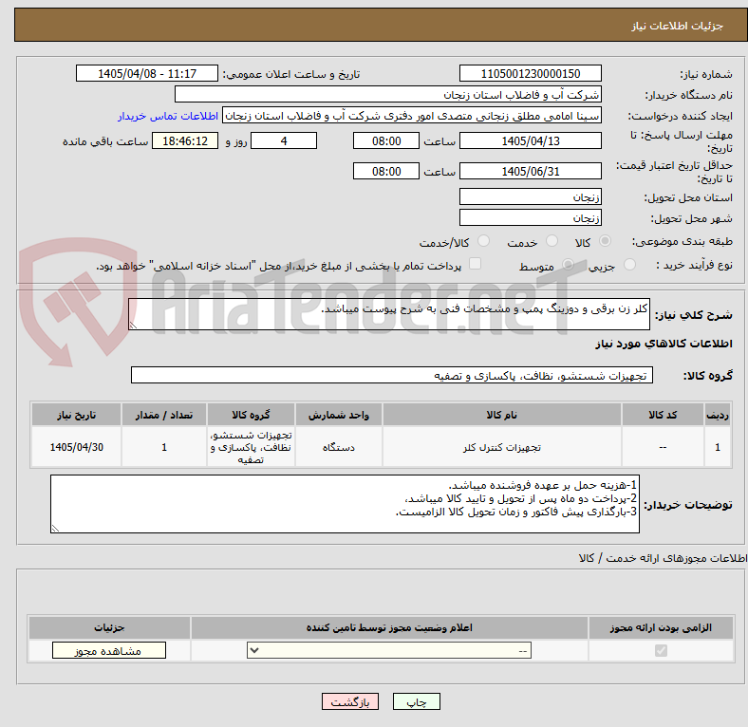Toggle the Islamic treasury payment checkbox

(476, 264)
